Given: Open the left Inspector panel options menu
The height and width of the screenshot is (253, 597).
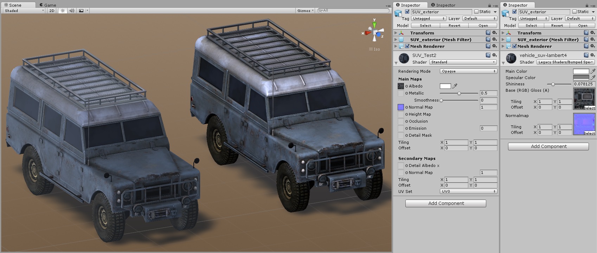Looking at the screenshot, I should pyautogui.click(x=495, y=5).
